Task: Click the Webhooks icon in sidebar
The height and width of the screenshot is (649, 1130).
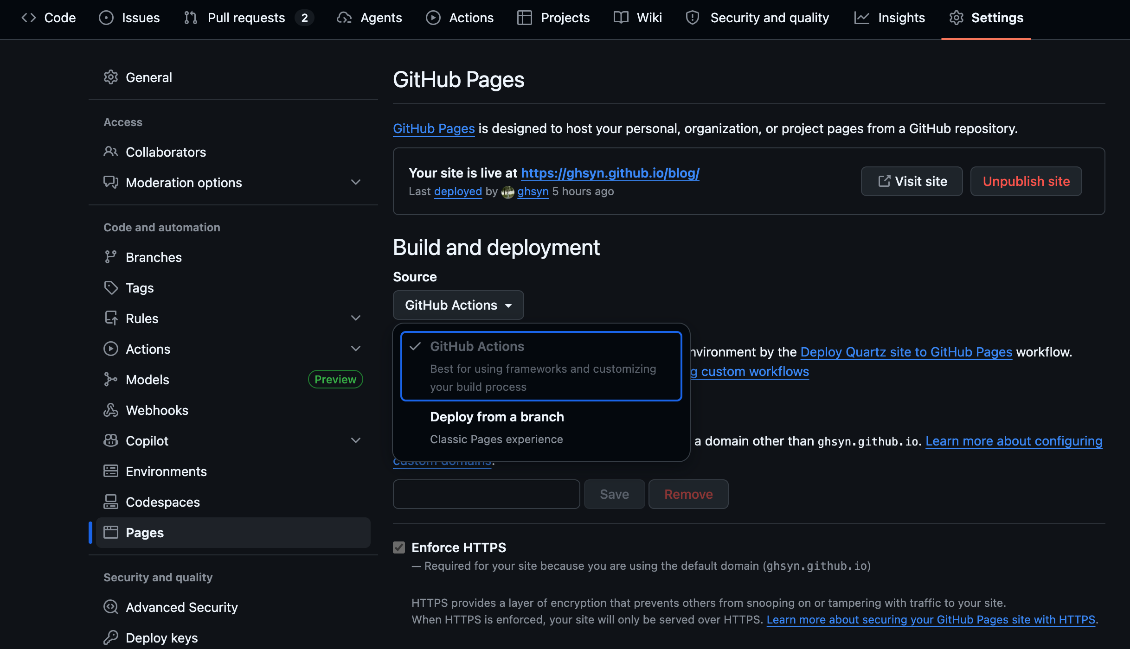Action: 110,410
